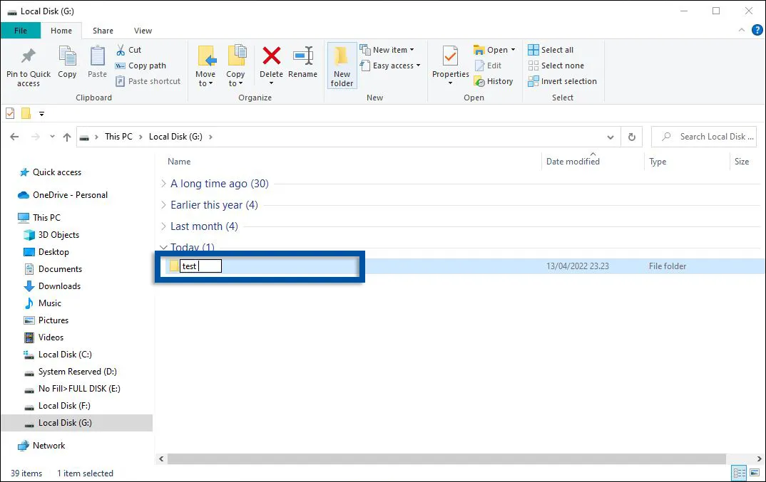This screenshot has width=766, height=482.
Task: Click Select none in ribbon
Action: click(556, 66)
